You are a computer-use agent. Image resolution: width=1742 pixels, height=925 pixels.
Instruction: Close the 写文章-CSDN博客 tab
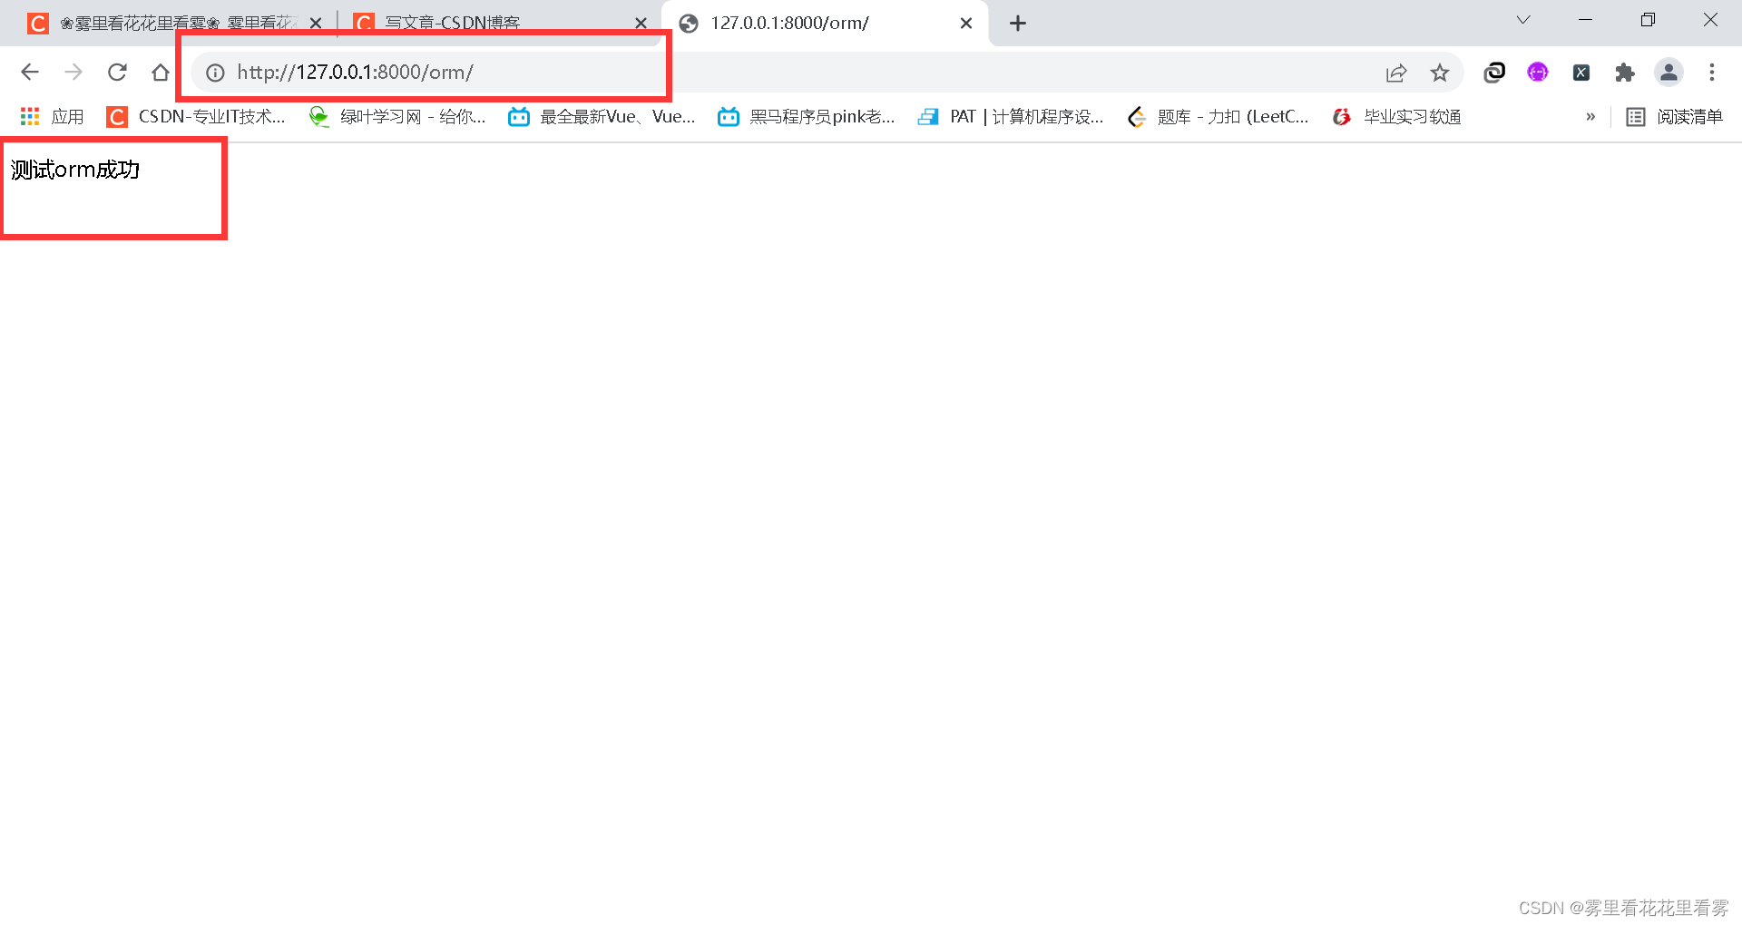(641, 24)
